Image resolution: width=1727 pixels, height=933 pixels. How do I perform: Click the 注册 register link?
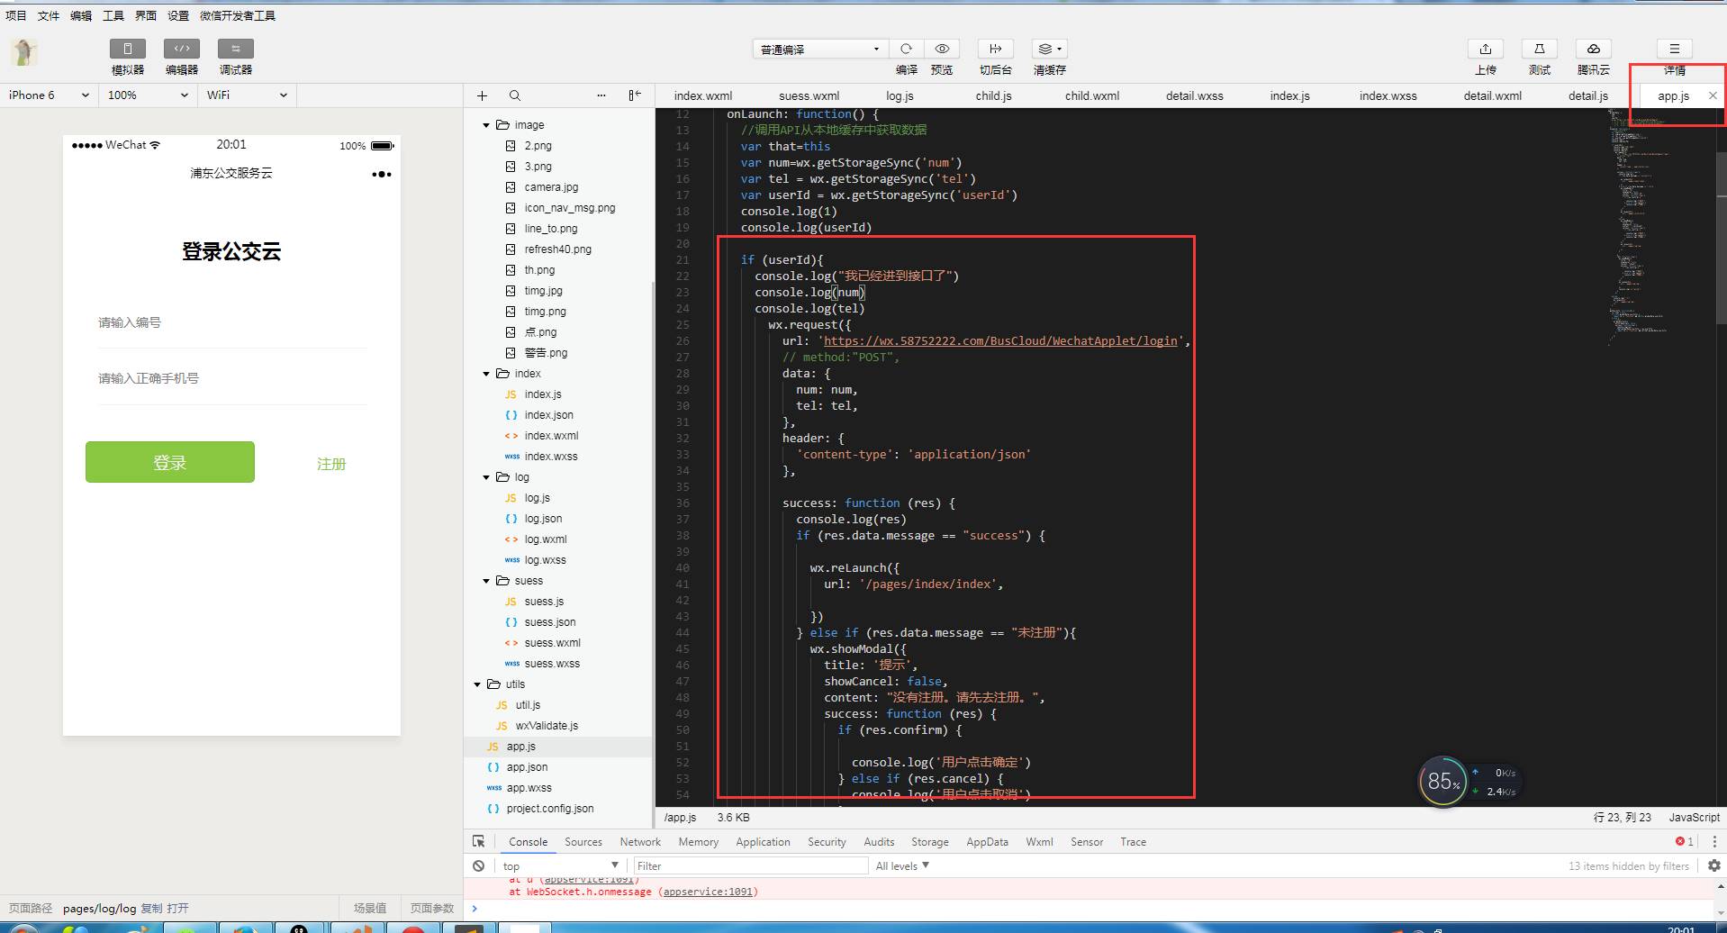(330, 464)
